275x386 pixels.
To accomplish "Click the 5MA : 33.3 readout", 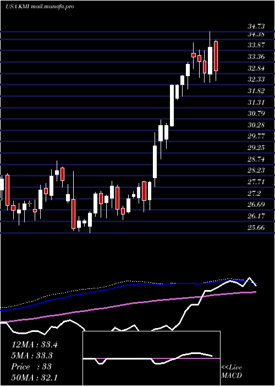I will (32, 356).
